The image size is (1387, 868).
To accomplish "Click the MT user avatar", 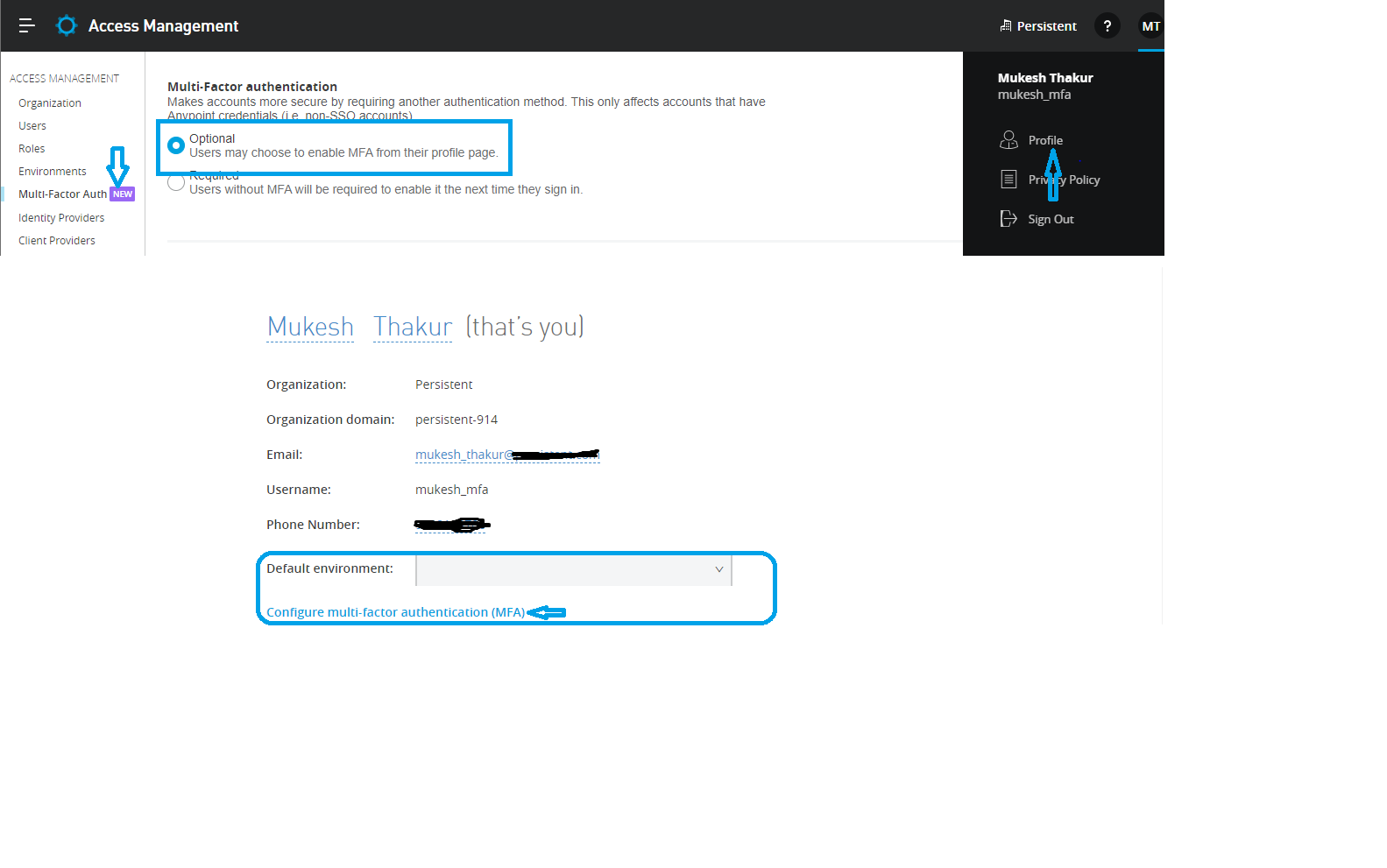I will pyautogui.click(x=1150, y=25).
